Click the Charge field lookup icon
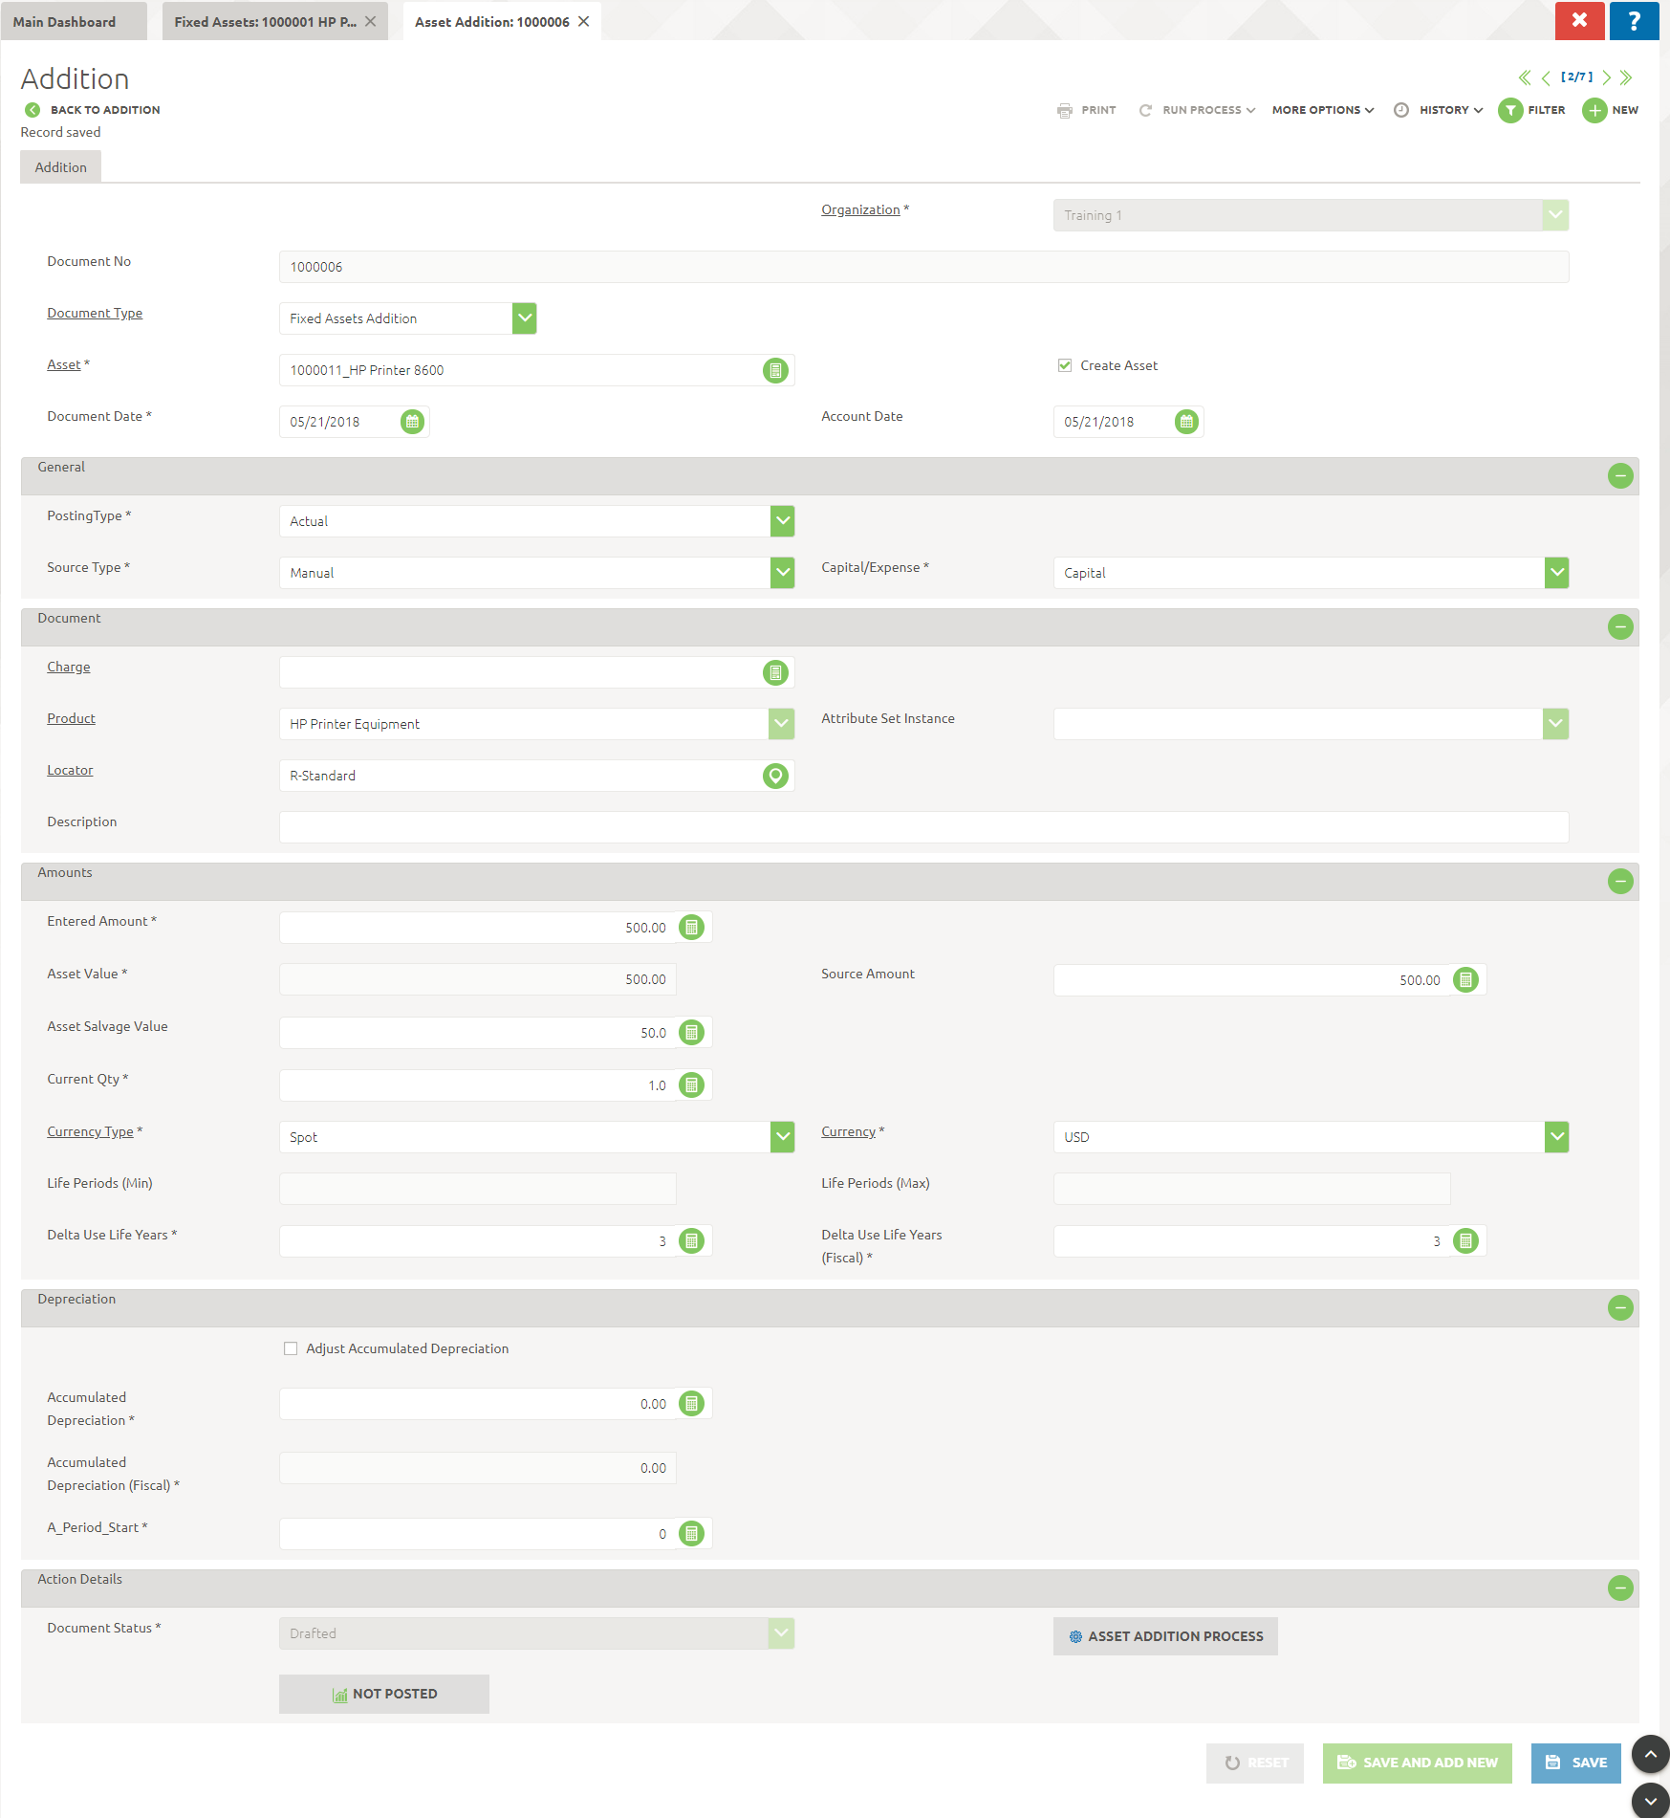Viewport: 1670px width, 1818px height. 775,672
